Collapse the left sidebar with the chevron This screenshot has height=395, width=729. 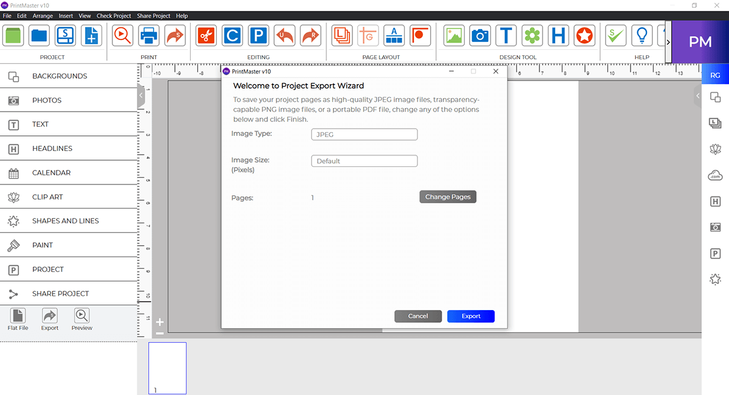coord(141,95)
